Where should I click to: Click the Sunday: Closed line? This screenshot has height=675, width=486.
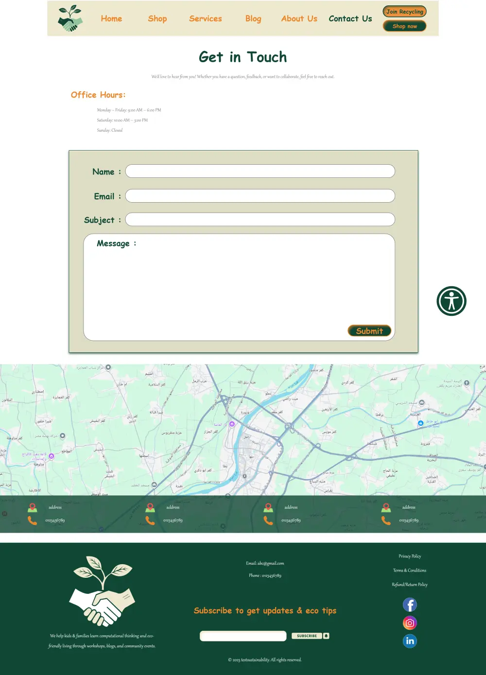[109, 130]
